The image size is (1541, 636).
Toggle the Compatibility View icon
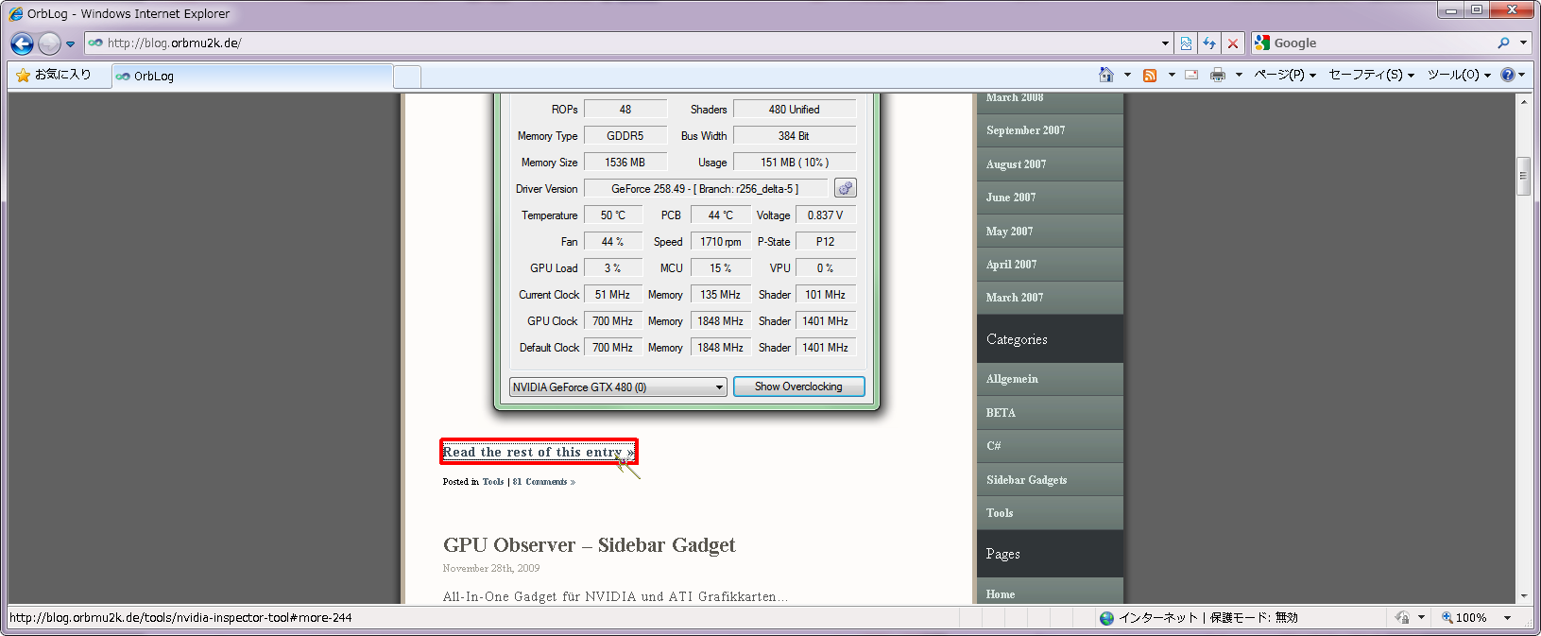(x=1186, y=43)
